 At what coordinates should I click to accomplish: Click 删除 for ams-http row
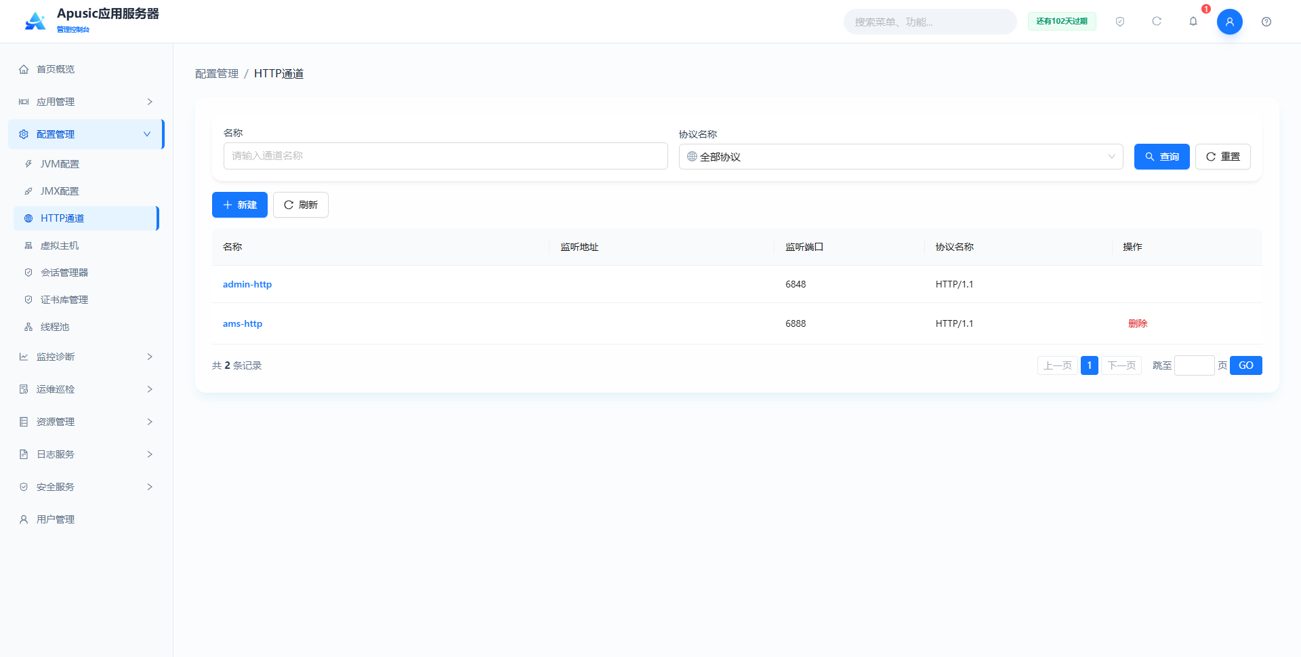click(1138, 323)
